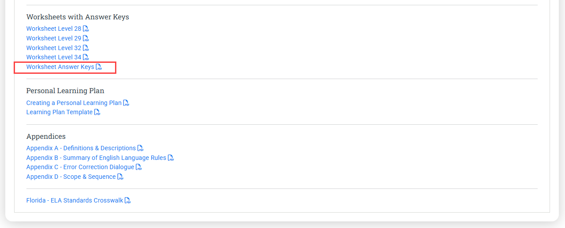This screenshot has height=228, width=565.
Task: View Appendix A - Definitions & Descriptions
Action: point(81,148)
